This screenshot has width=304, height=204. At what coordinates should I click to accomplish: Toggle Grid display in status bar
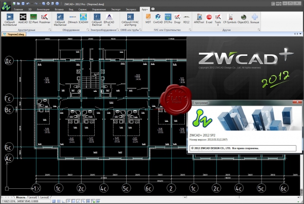59,201
